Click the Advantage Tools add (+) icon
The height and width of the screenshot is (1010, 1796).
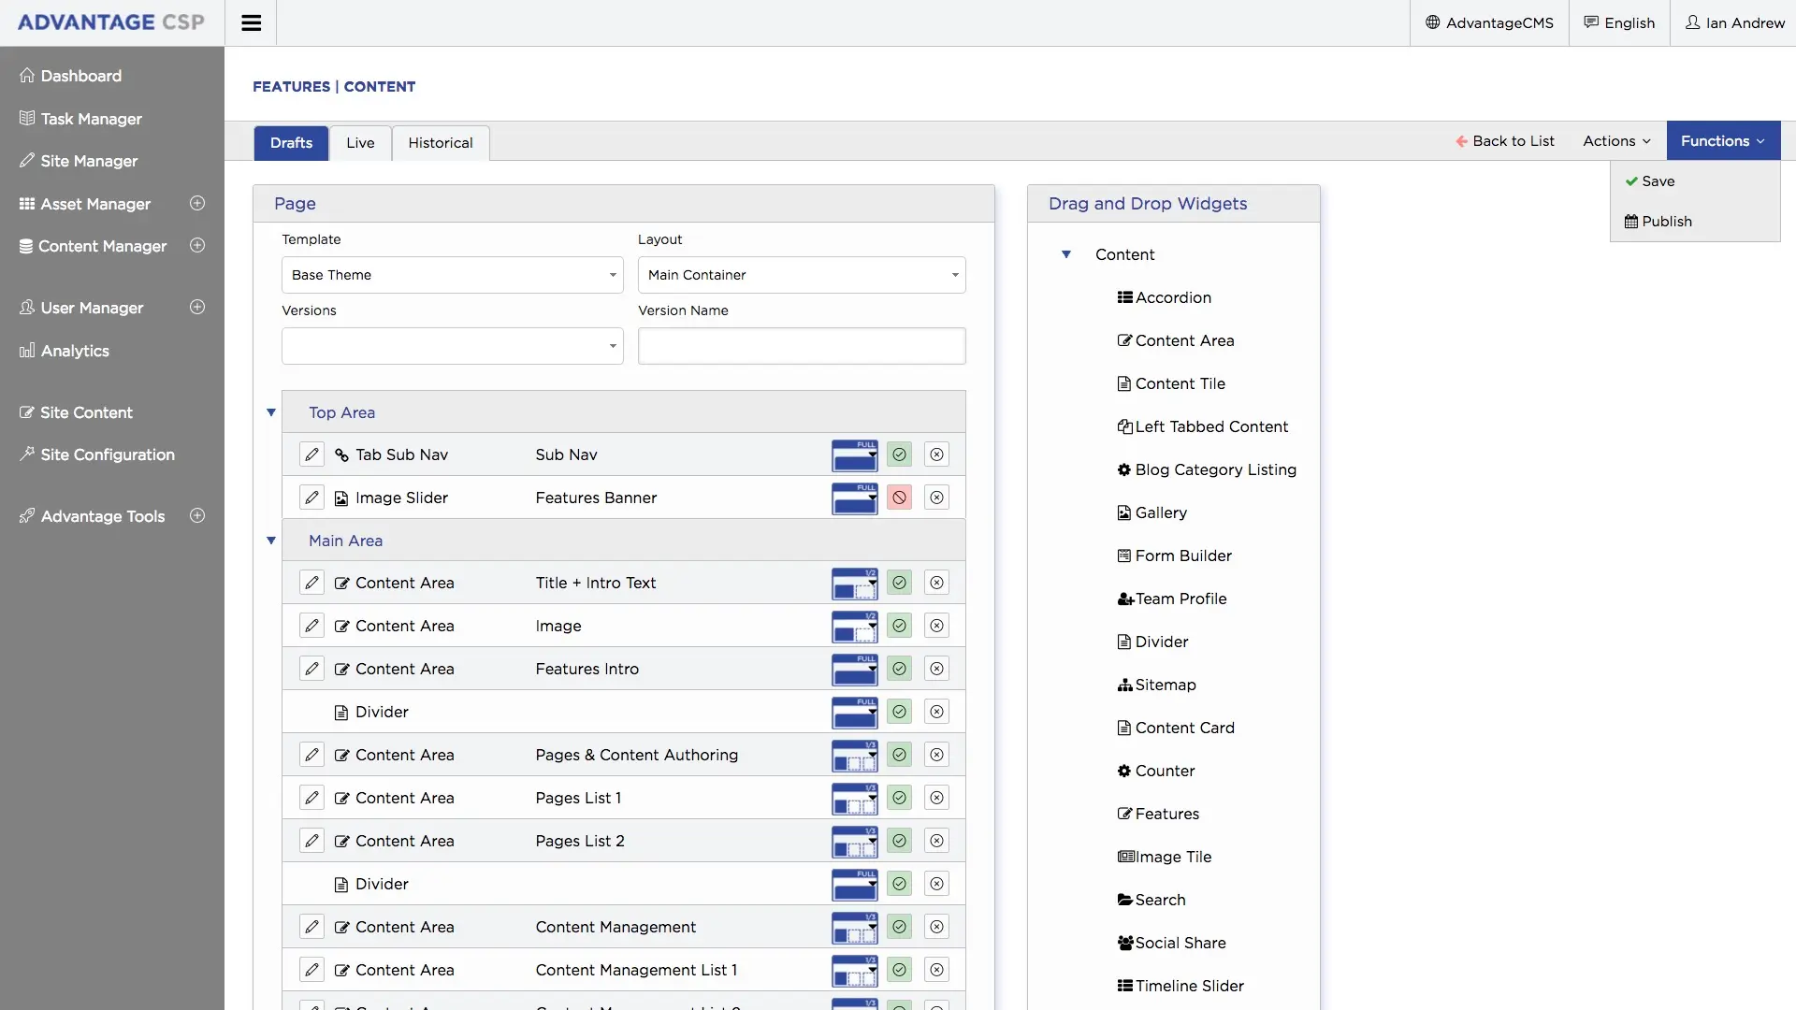(x=197, y=515)
